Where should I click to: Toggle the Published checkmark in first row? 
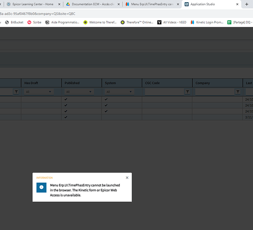point(66,99)
